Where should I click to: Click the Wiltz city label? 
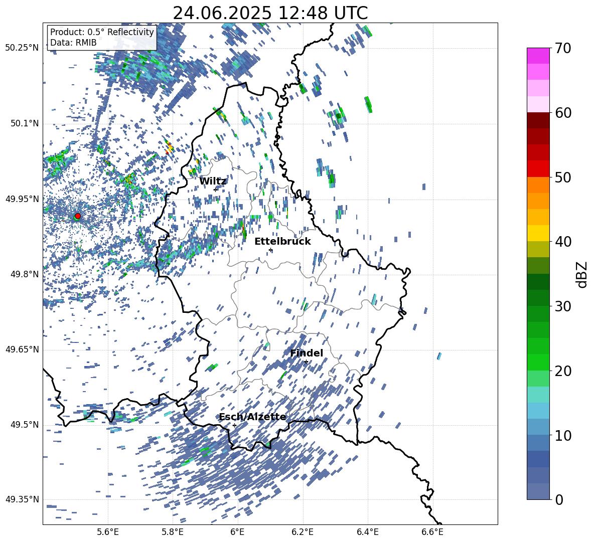click(213, 182)
